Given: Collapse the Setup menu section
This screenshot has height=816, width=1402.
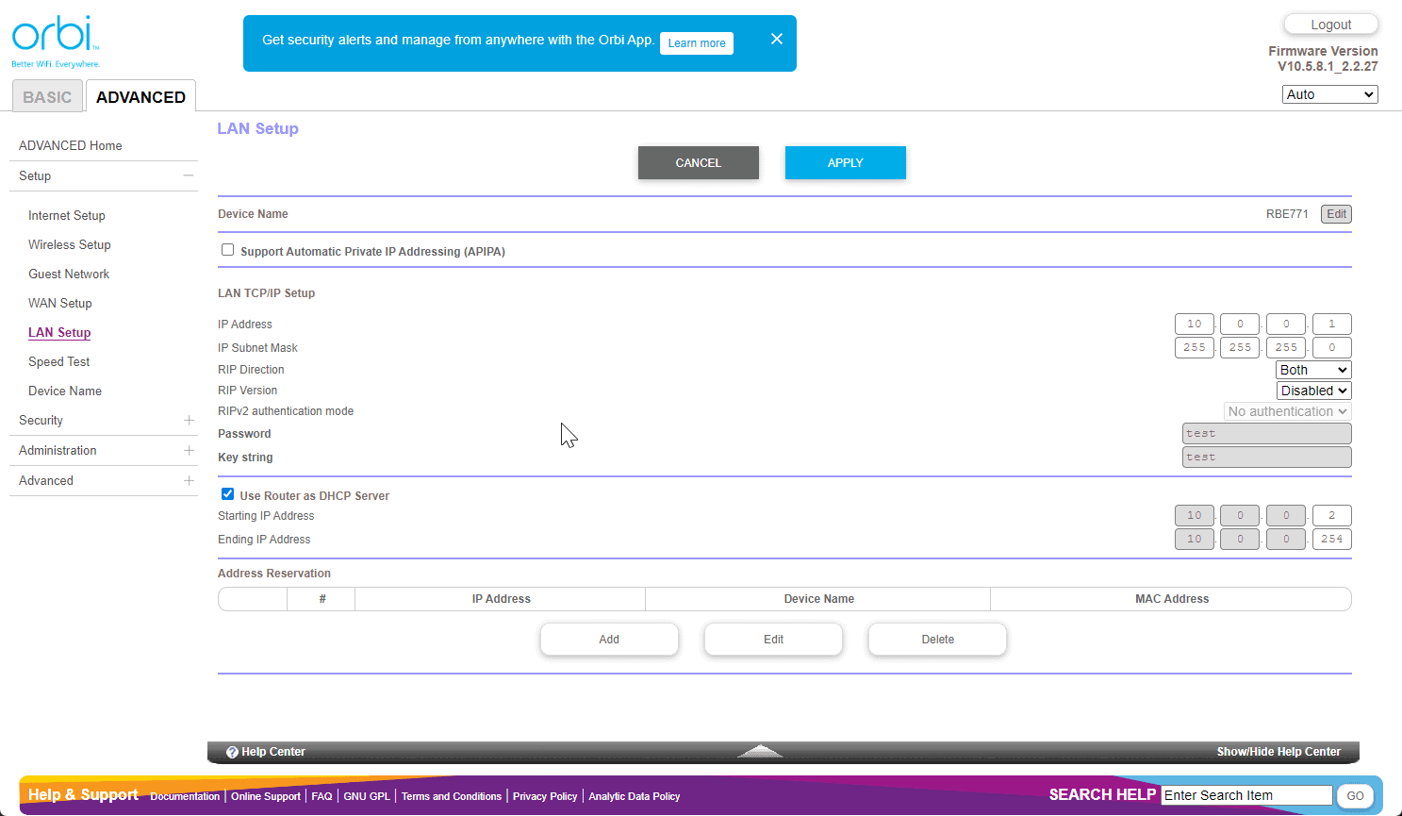Looking at the screenshot, I should tap(189, 176).
